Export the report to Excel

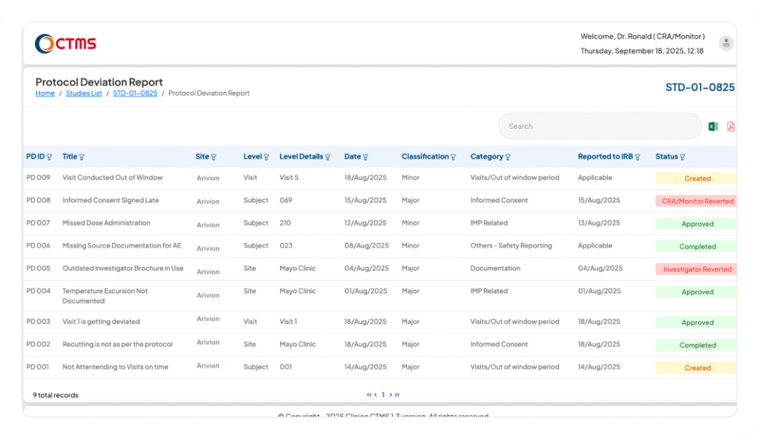[x=713, y=126]
